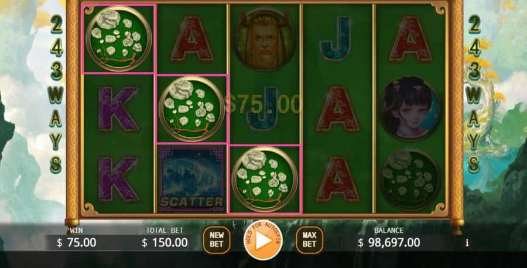Image resolution: width=527 pixels, height=268 pixels.
Task: Click the MAX BET button
Action: pos(310,240)
